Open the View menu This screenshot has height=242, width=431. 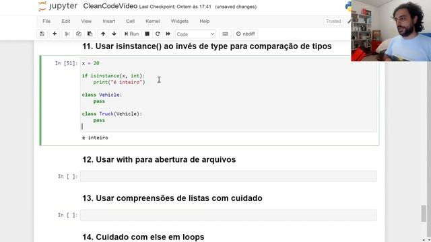pos(86,21)
